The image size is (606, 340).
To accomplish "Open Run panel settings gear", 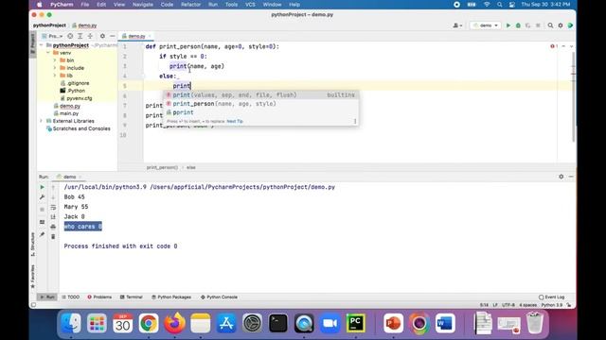I will [x=561, y=177].
